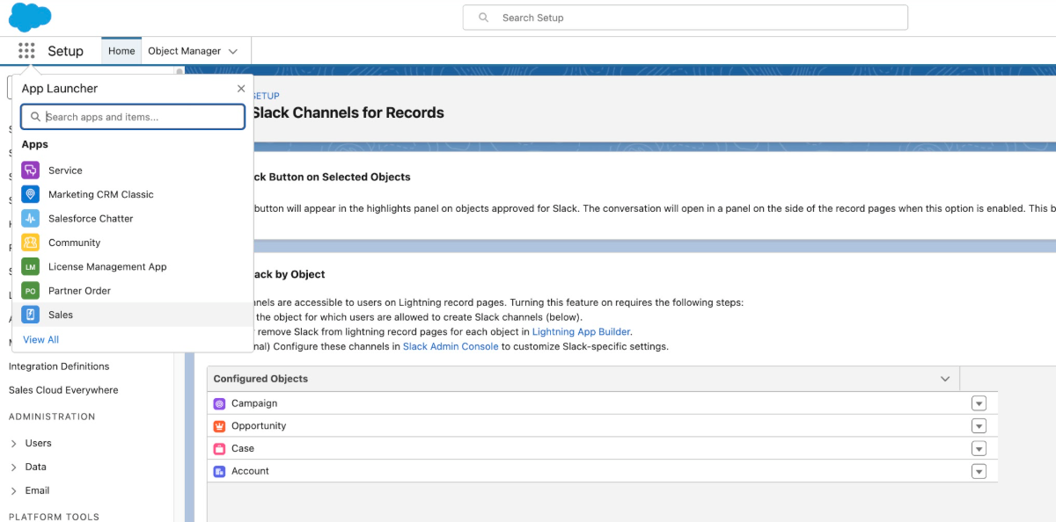Screen dimensions: 1056x522
Task: Click the Opportunity object icon
Action: pos(220,426)
